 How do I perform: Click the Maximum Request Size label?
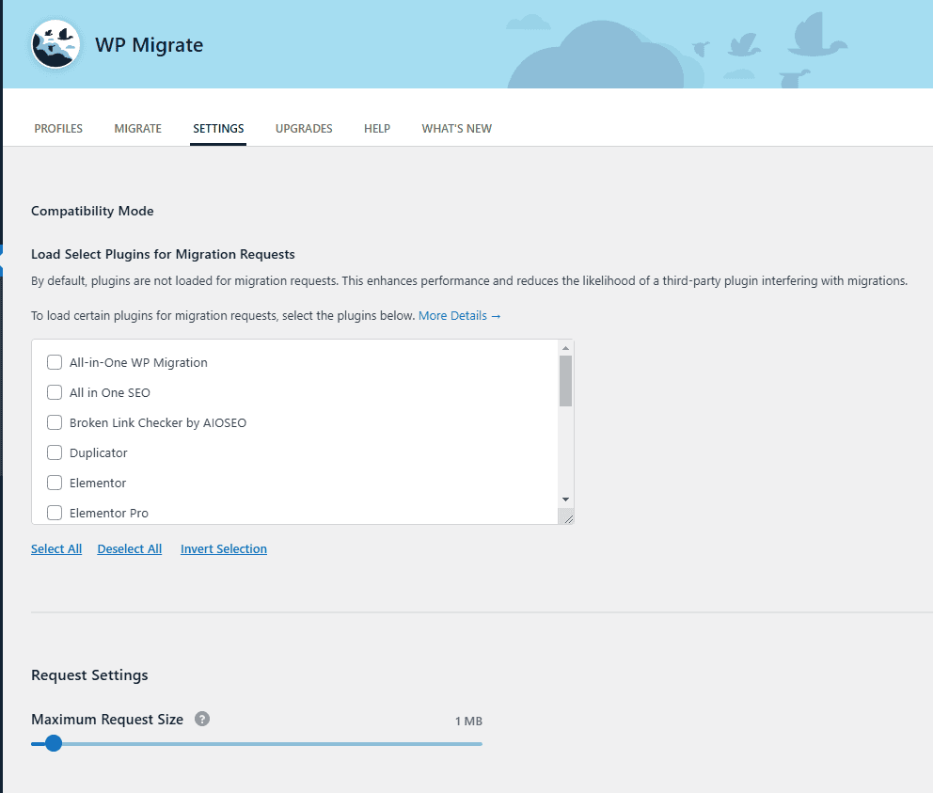[107, 720]
